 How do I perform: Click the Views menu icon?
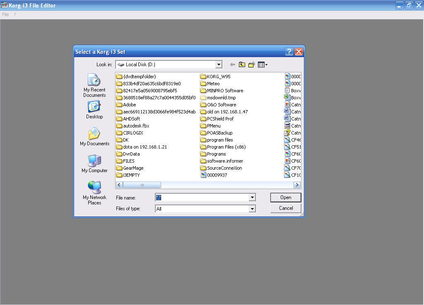[x=261, y=65]
